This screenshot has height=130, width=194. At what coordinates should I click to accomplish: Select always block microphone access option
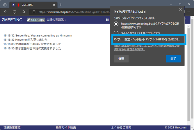click(x=116, y=33)
